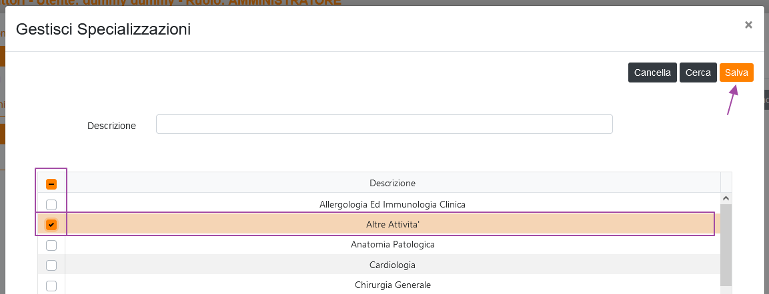
Task: Select the Chirurgia Generale checkbox
Action: pos(51,286)
